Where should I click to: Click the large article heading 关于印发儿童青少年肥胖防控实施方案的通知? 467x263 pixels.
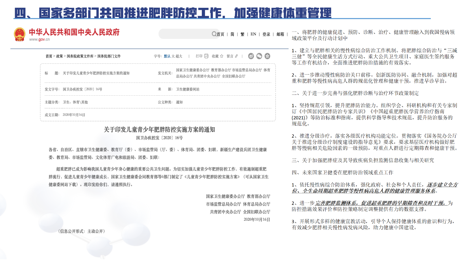coord(159,129)
